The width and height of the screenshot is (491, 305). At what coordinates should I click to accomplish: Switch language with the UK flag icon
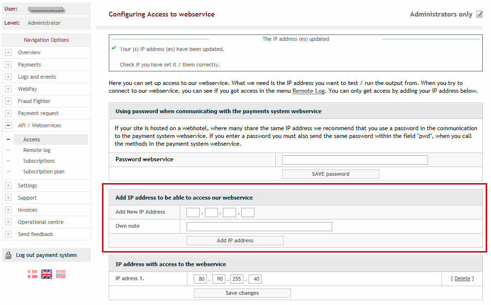coord(47,274)
